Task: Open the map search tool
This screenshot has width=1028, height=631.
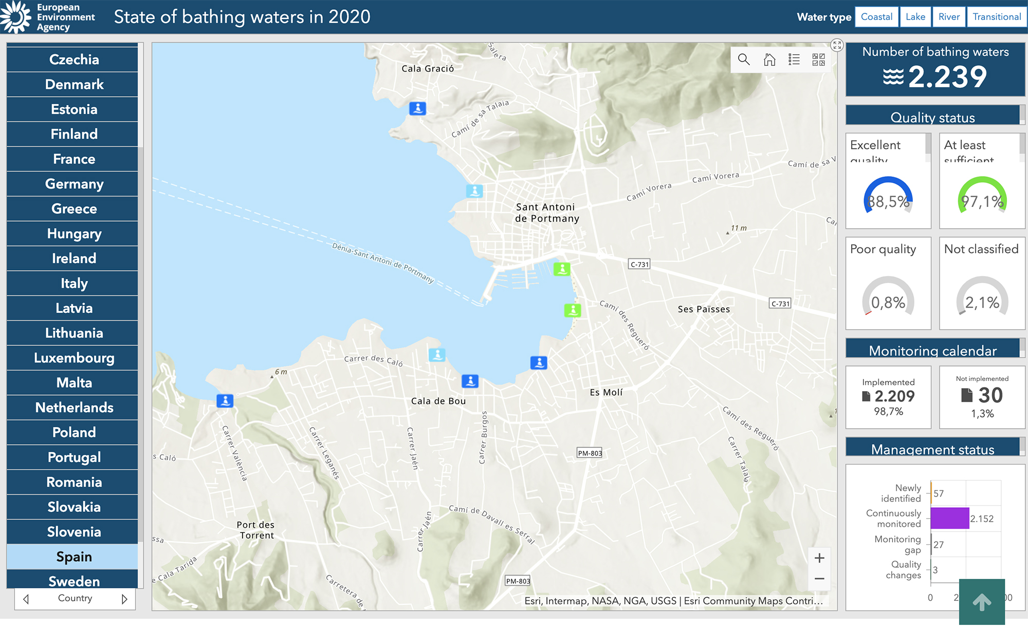Action: point(743,60)
